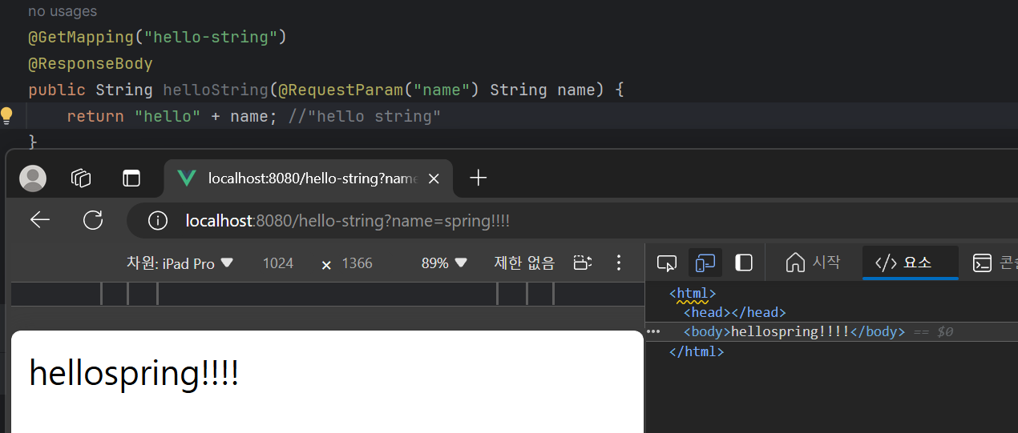1018x433 pixels.
Task: Select the <html> node in DOM tree
Action: click(x=693, y=294)
